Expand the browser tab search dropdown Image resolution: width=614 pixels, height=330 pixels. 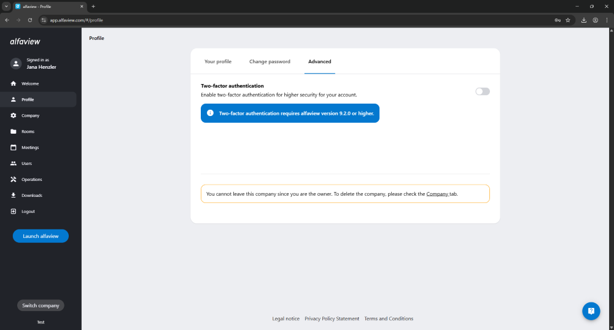pyautogui.click(x=6, y=6)
